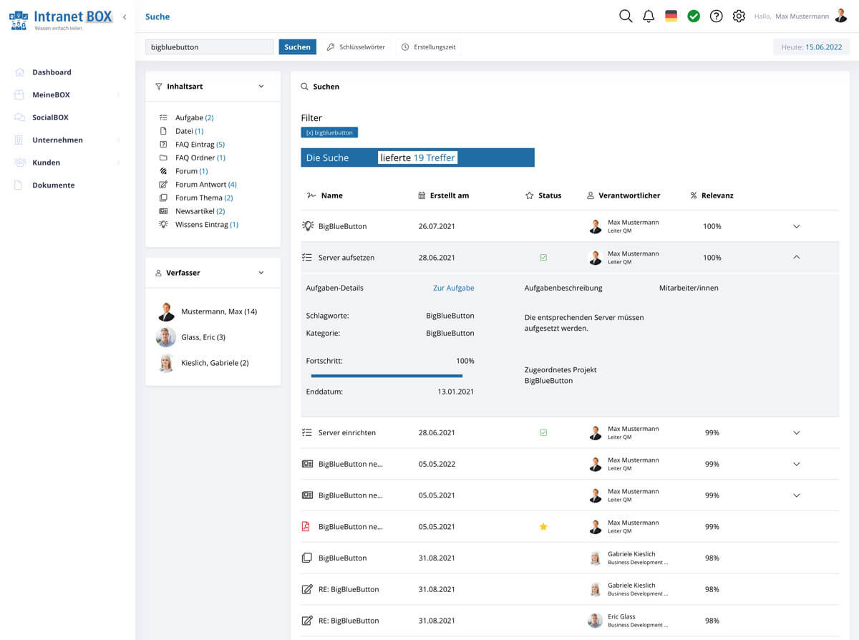Click the yellow star status icon

tap(543, 527)
